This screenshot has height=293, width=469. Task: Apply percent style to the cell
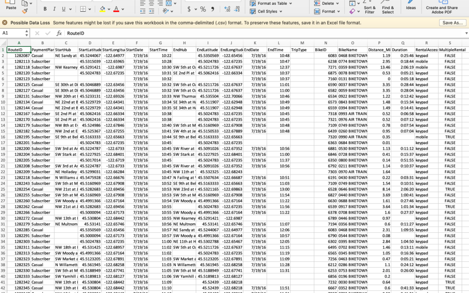[203, 9]
